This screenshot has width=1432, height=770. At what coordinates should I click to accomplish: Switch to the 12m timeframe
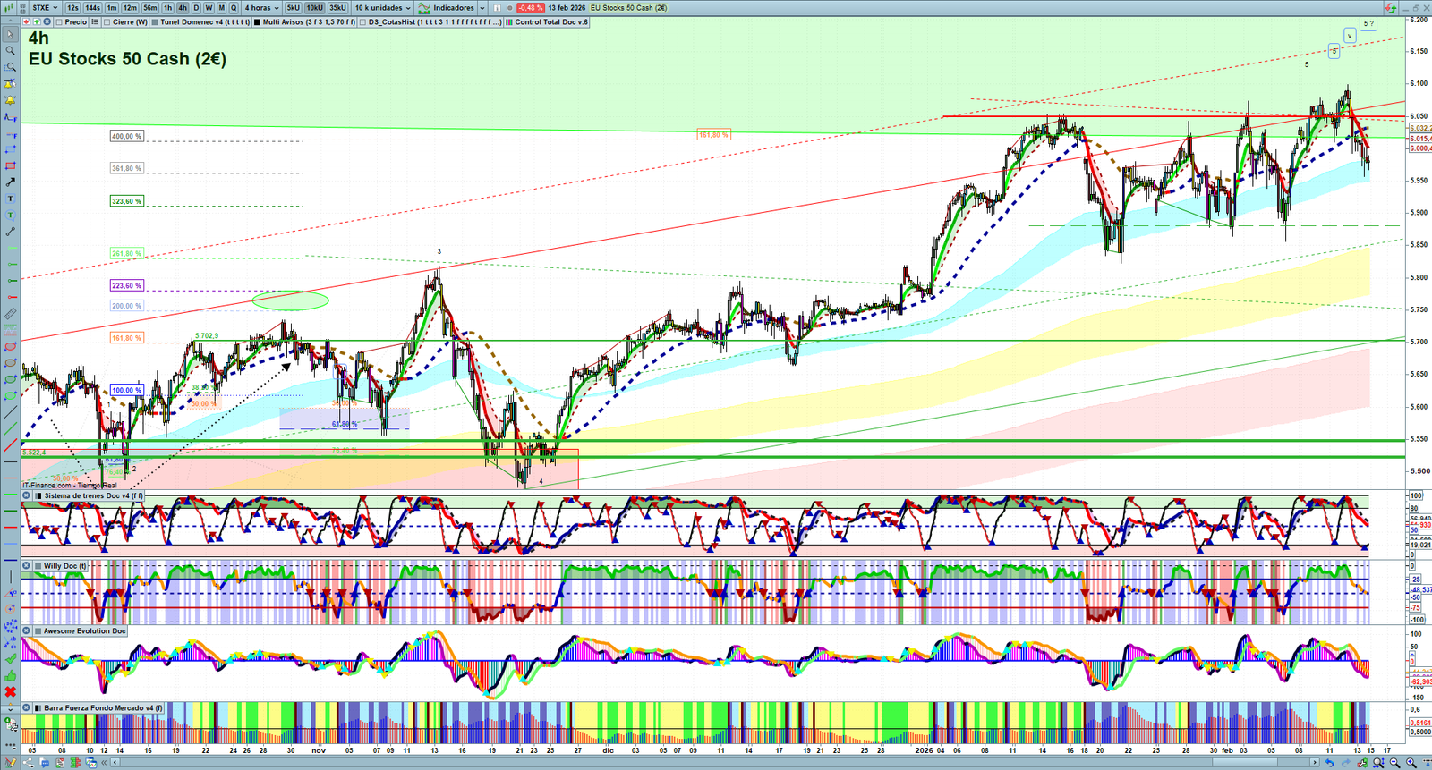130,8
